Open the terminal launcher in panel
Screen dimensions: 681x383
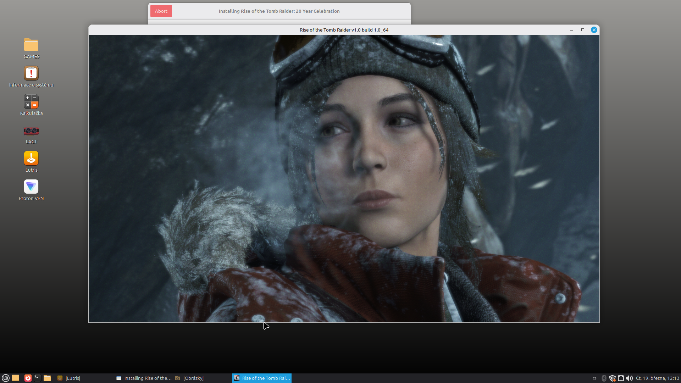click(x=37, y=378)
